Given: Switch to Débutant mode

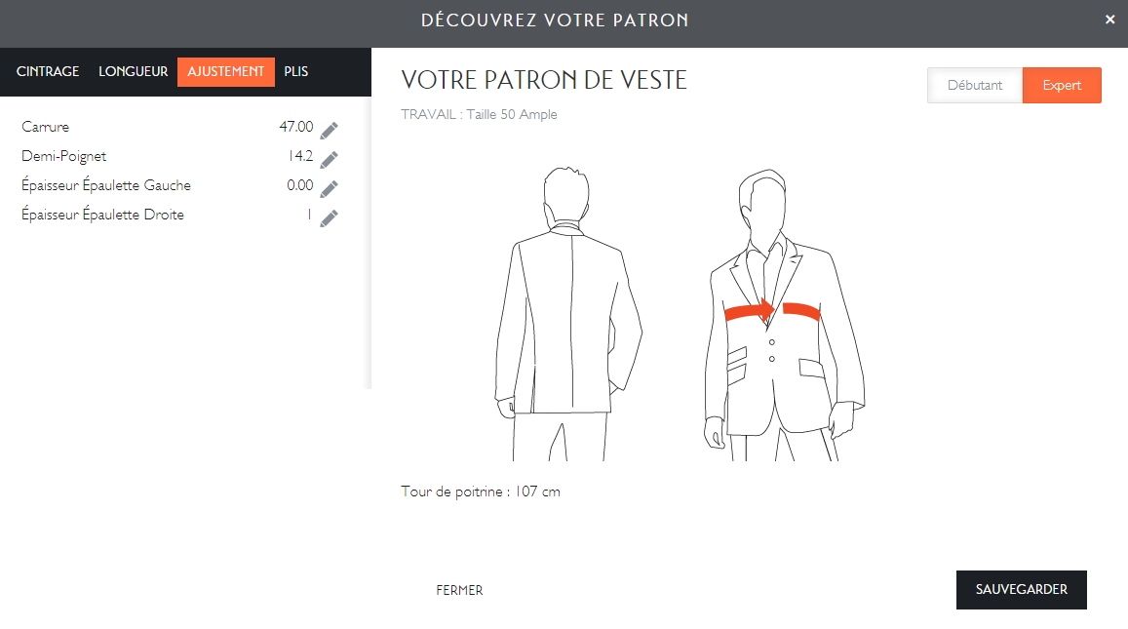Looking at the screenshot, I should tap(974, 86).
